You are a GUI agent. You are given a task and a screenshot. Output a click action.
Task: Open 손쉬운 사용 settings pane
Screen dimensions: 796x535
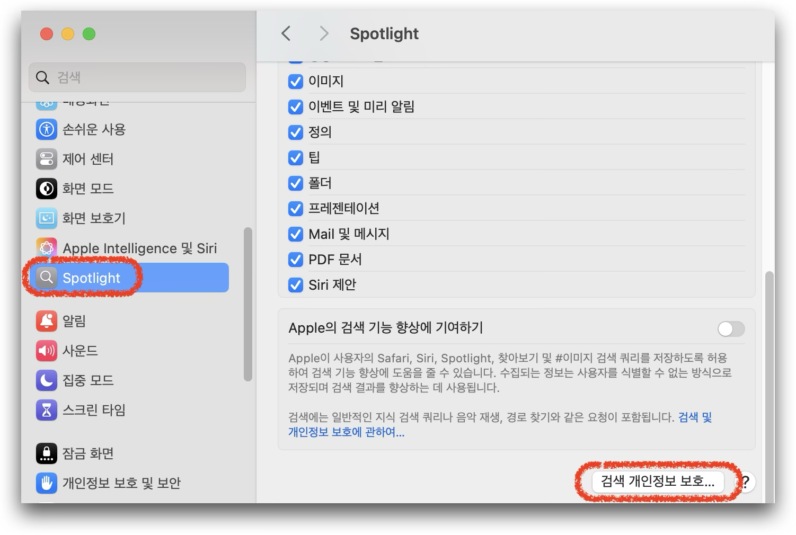[129, 129]
